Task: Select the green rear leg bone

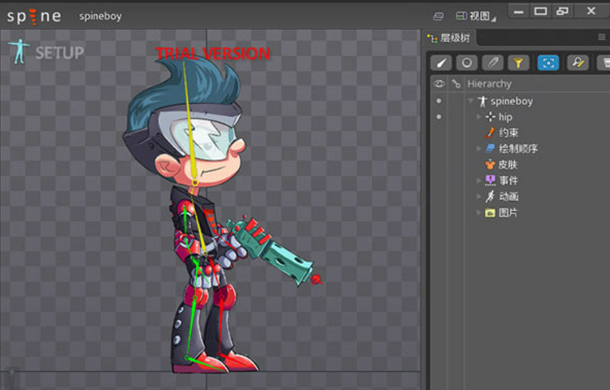Action: (x=191, y=328)
